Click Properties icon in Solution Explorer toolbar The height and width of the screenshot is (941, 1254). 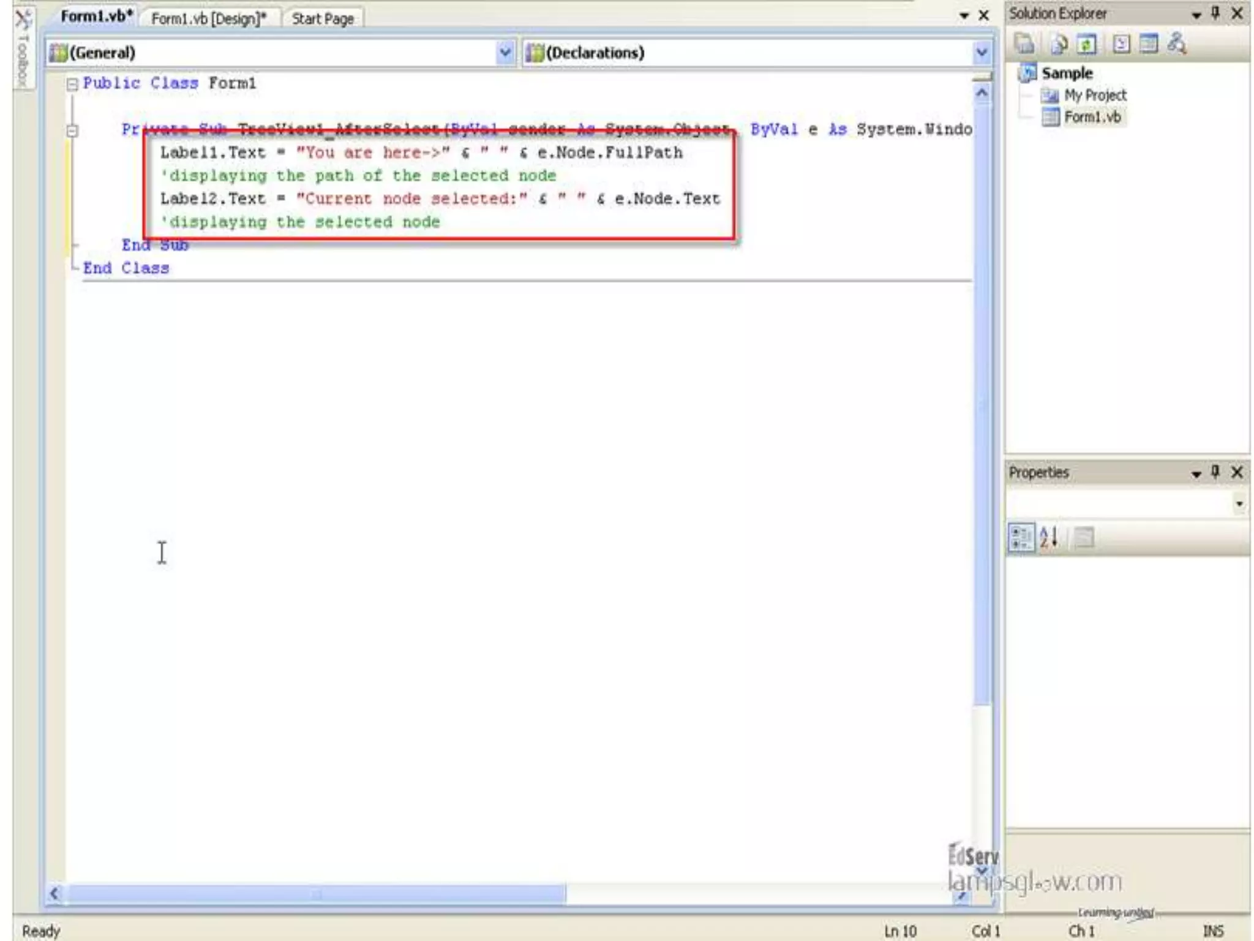(x=1025, y=43)
